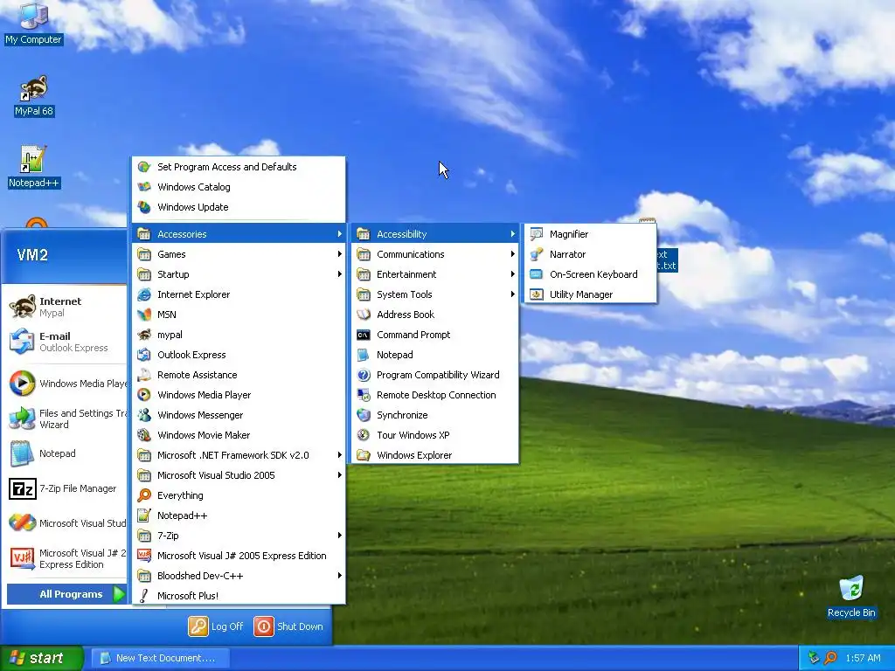
Task: Click the Program Compatibility Wizard icon
Action: [364, 375]
